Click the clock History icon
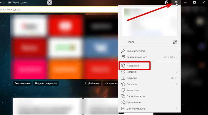 click(x=123, y=72)
